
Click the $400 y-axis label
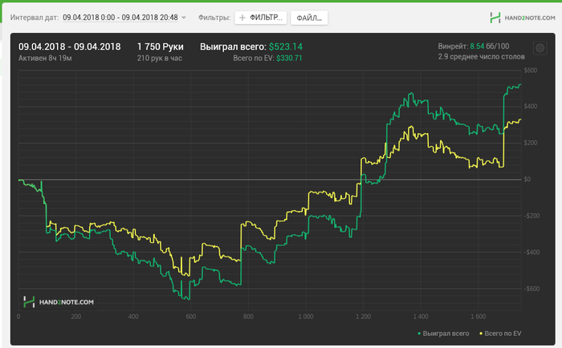[531, 107]
